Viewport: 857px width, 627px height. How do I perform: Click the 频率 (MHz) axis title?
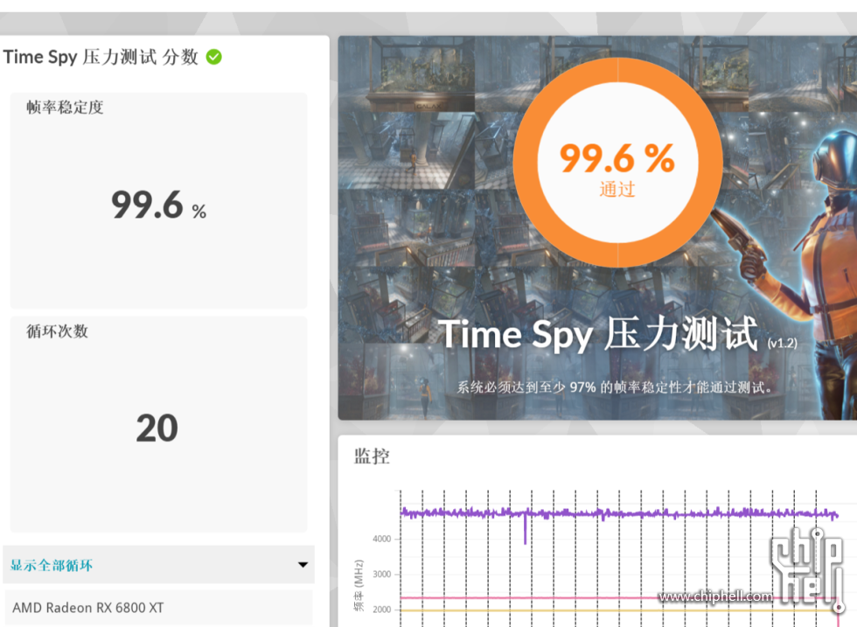tap(359, 585)
